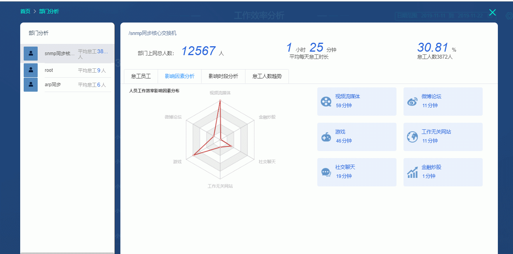Open the 影响时段分析 tab
Image resolution: width=513 pixels, height=254 pixels.
(x=223, y=77)
